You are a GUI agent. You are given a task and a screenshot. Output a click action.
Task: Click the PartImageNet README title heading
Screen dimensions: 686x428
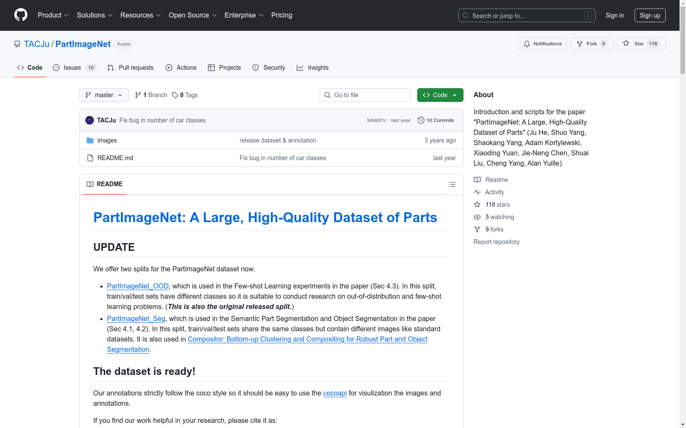[265, 217]
